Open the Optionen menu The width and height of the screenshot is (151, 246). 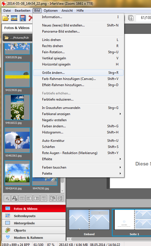(50, 11)
